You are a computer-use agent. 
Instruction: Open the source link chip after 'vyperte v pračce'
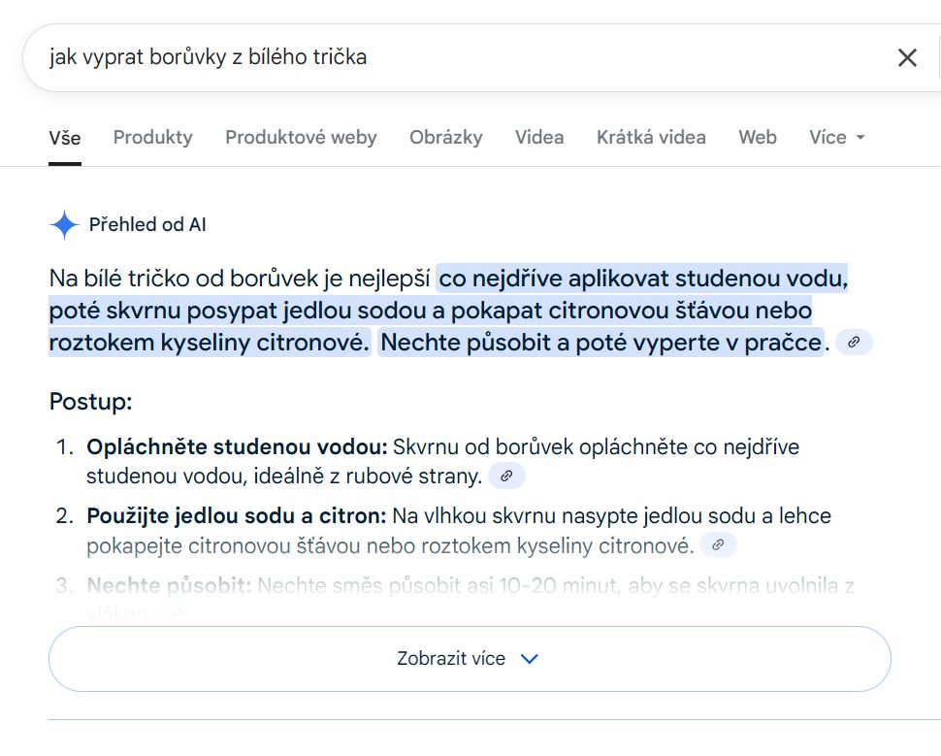tap(854, 343)
